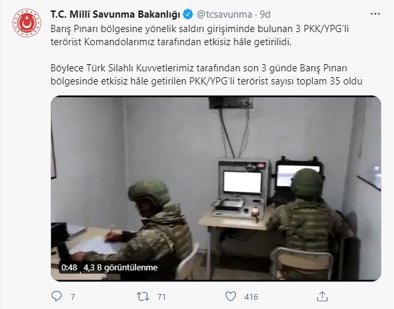Open the tweet's three-dot more menu

375,14
